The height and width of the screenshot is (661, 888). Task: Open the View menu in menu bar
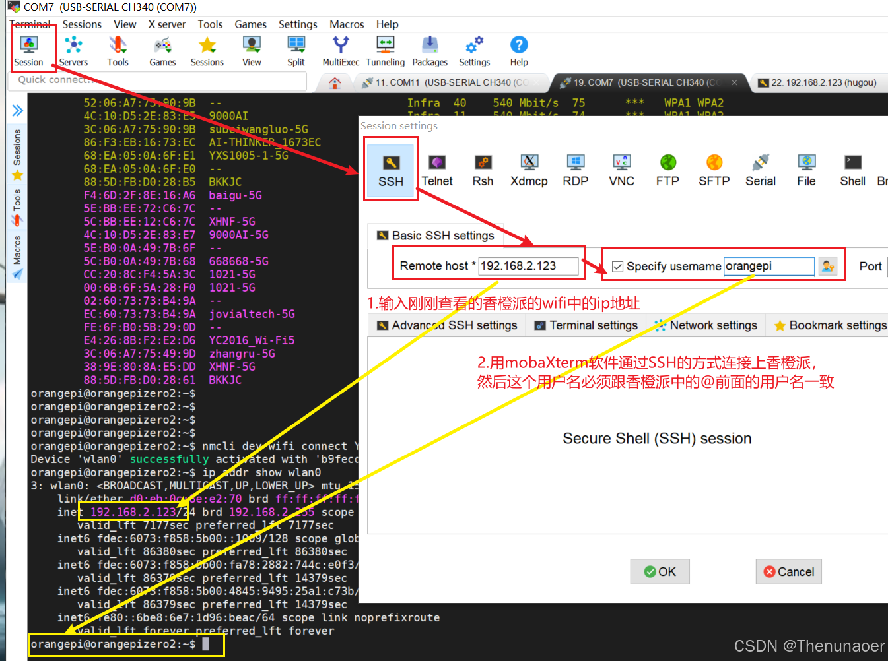pos(125,24)
